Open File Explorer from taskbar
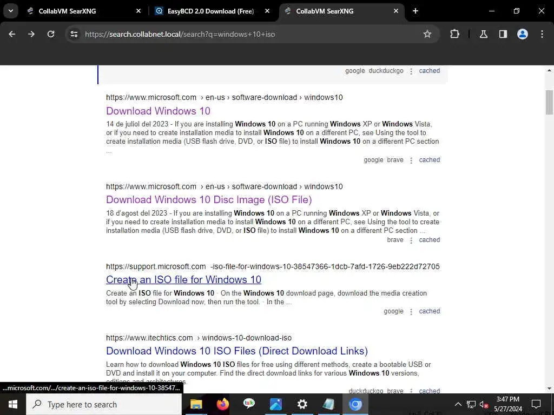 [196, 404]
